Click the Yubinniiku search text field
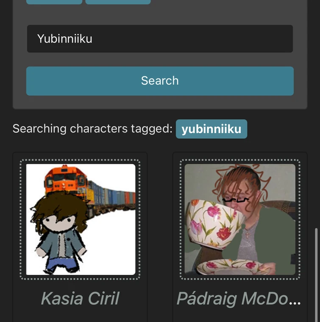The image size is (320, 322). pyautogui.click(x=160, y=39)
